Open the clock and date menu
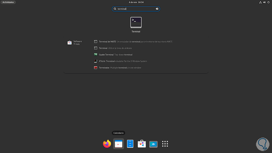 point(136,2)
